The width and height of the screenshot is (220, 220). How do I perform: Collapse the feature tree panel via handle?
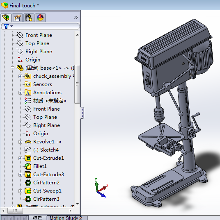(x=82, y=113)
